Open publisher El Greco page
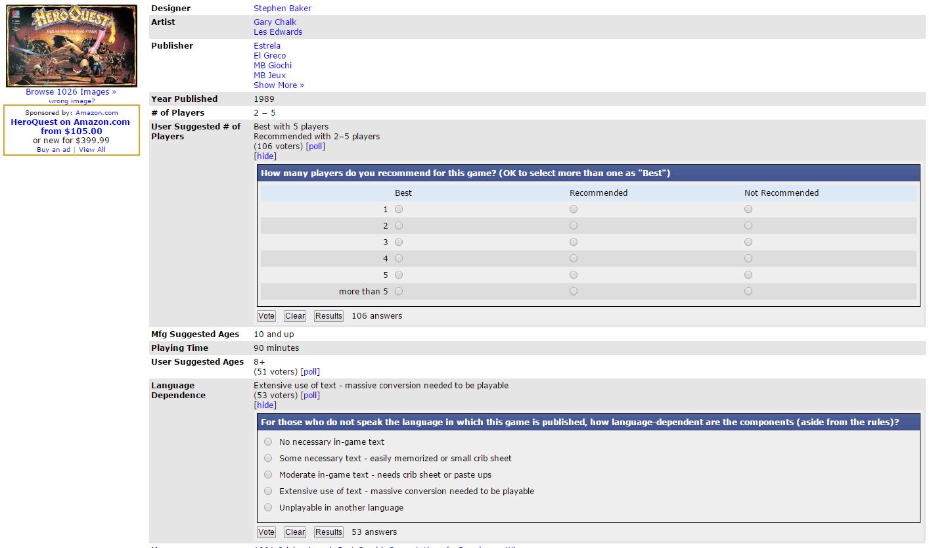 (269, 56)
